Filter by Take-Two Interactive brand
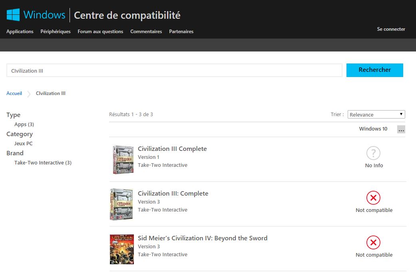 click(x=43, y=162)
